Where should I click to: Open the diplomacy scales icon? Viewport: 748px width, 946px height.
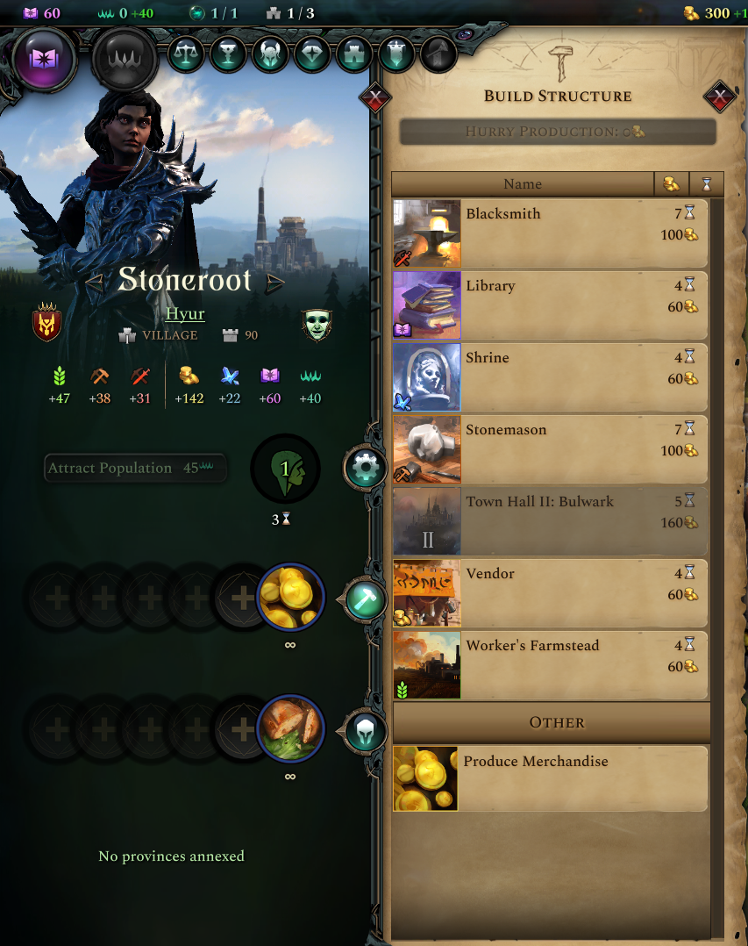click(186, 54)
